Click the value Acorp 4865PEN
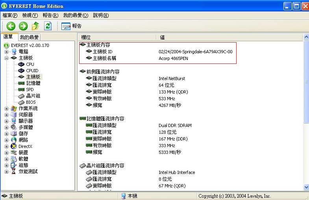Image resolution: width=309 pixels, height=200 pixels. click(173, 58)
